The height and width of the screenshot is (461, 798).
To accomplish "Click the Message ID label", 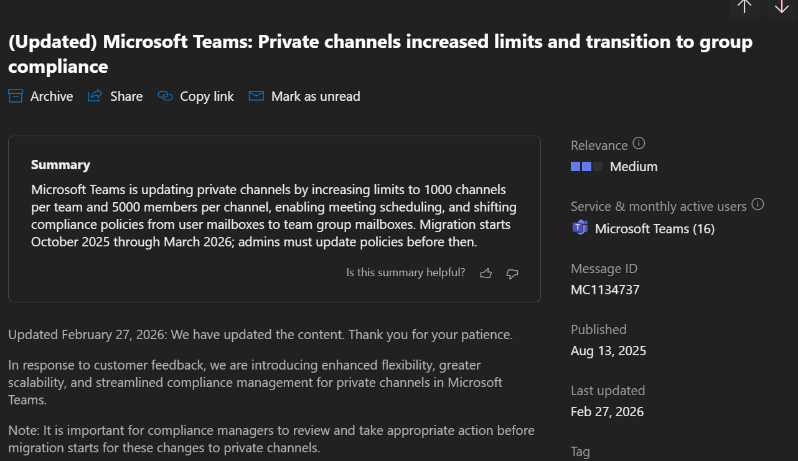I will pyautogui.click(x=604, y=269).
